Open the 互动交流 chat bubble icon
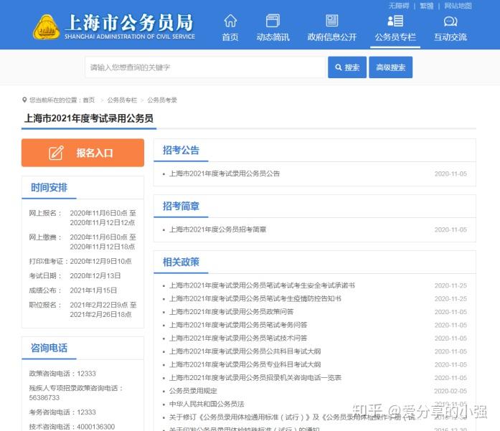The width and height of the screenshot is (500, 431). (x=451, y=22)
